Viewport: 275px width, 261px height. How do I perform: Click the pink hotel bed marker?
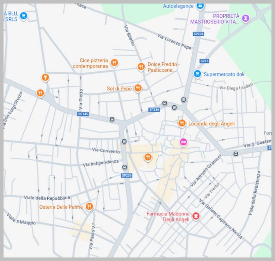(x=183, y=142)
